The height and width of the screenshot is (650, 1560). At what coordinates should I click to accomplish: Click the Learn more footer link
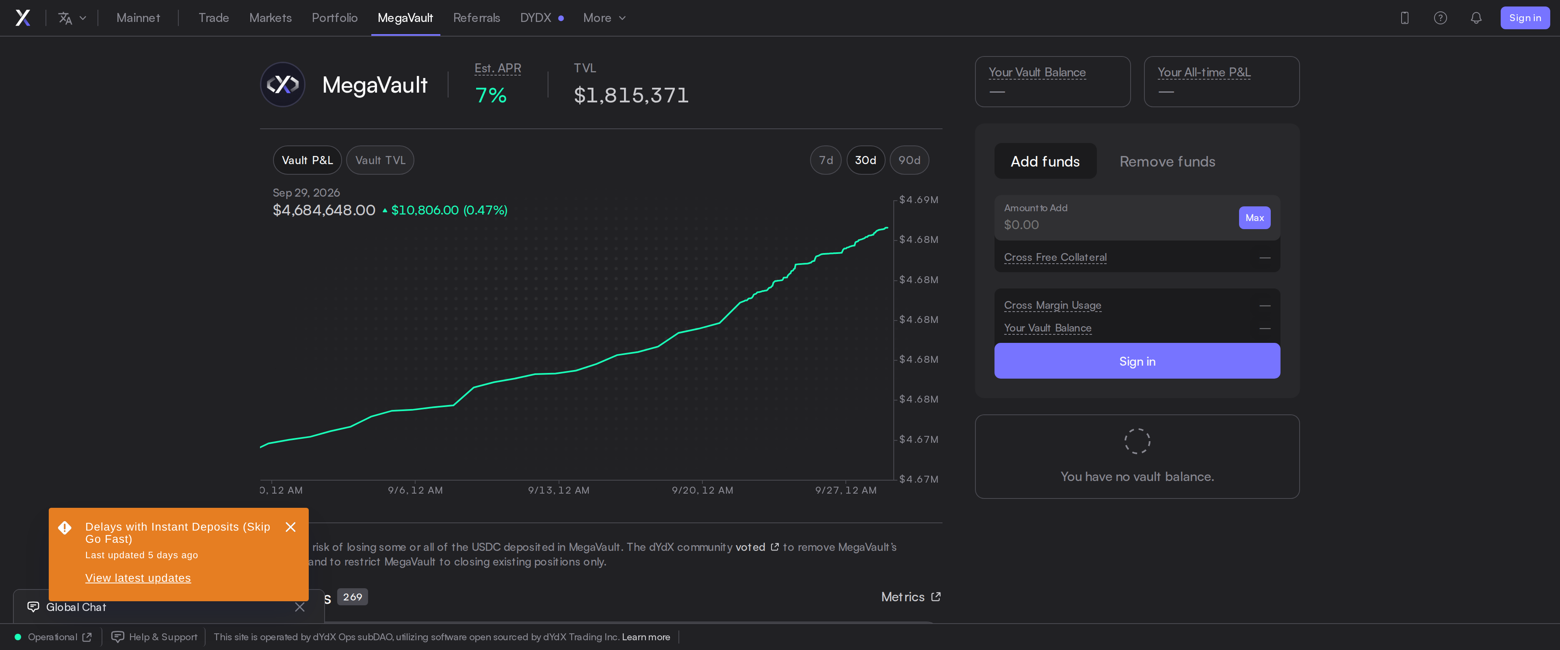point(646,637)
